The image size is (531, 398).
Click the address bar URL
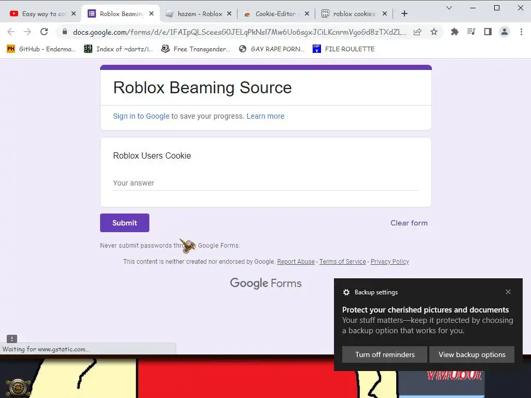click(x=240, y=32)
